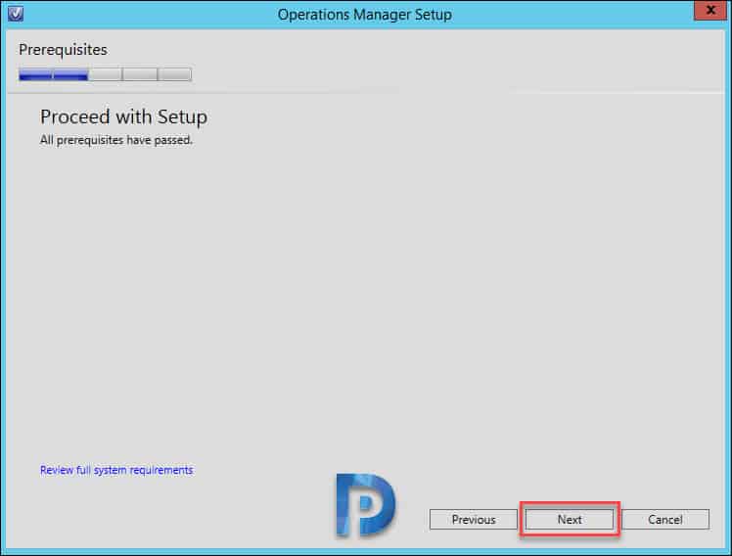This screenshot has height=556, width=732.
Task: Click the 'Prerequisites' step title
Action: 63,50
